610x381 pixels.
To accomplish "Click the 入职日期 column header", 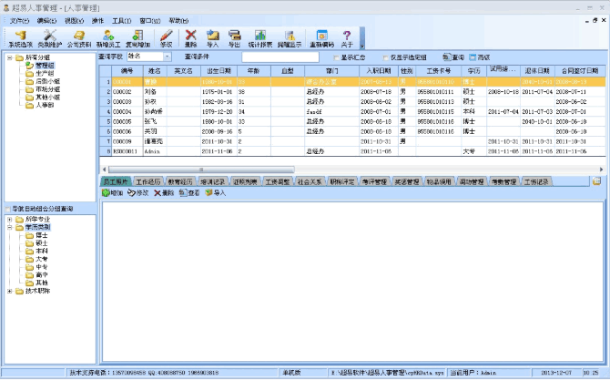I will point(379,71).
